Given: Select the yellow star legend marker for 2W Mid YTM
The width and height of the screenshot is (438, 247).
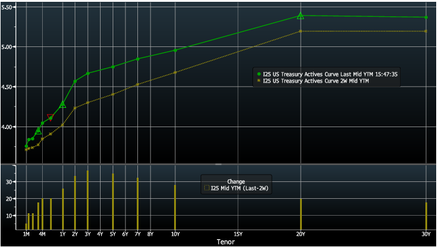Looking at the screenshot, I should click(x=258, y=81).
